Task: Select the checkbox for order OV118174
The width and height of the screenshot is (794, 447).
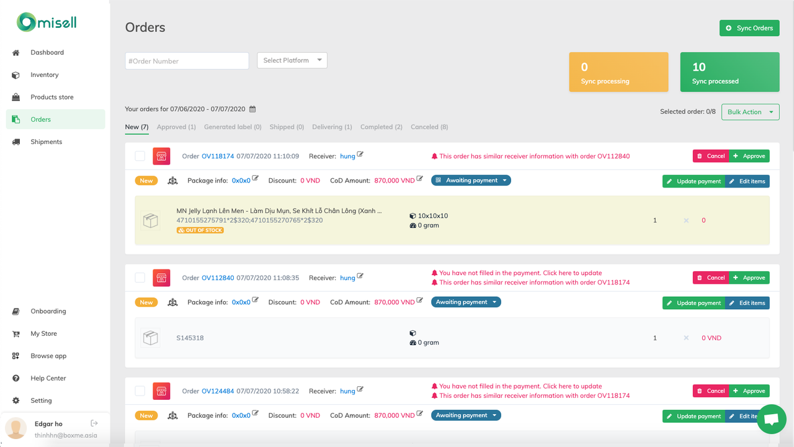Action: [140, 156]
